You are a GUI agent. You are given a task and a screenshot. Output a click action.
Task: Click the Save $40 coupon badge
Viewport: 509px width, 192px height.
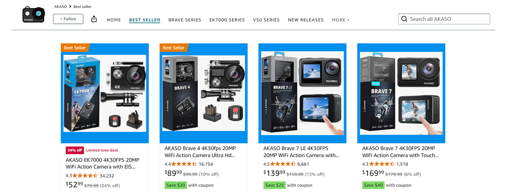pos(373,185)
